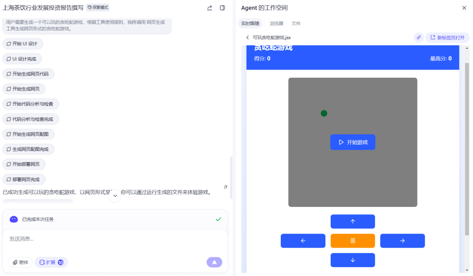Viewport: 473px width, 276px height.
Task: Open the 开始生成网页代码 step chip
Action: (x=28, y=74)
